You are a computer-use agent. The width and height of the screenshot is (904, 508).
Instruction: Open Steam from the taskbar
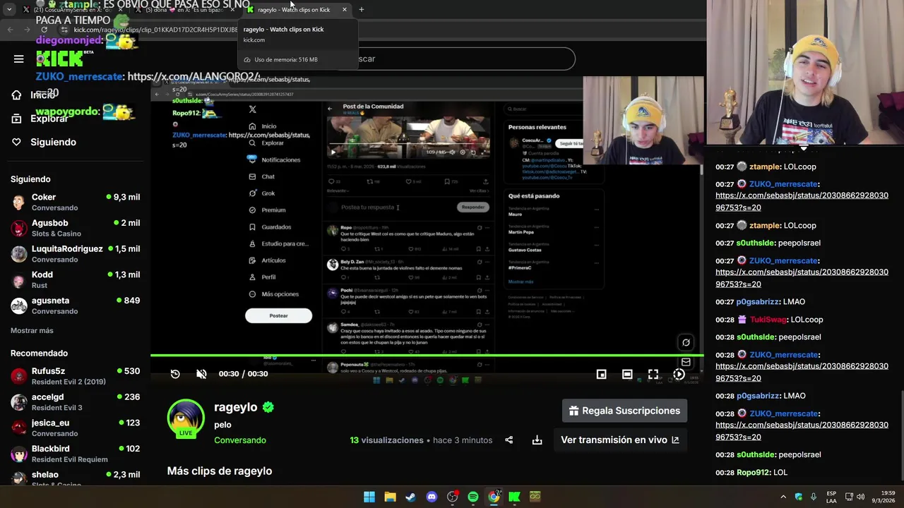pyautogui.click(x=410, y=497)
